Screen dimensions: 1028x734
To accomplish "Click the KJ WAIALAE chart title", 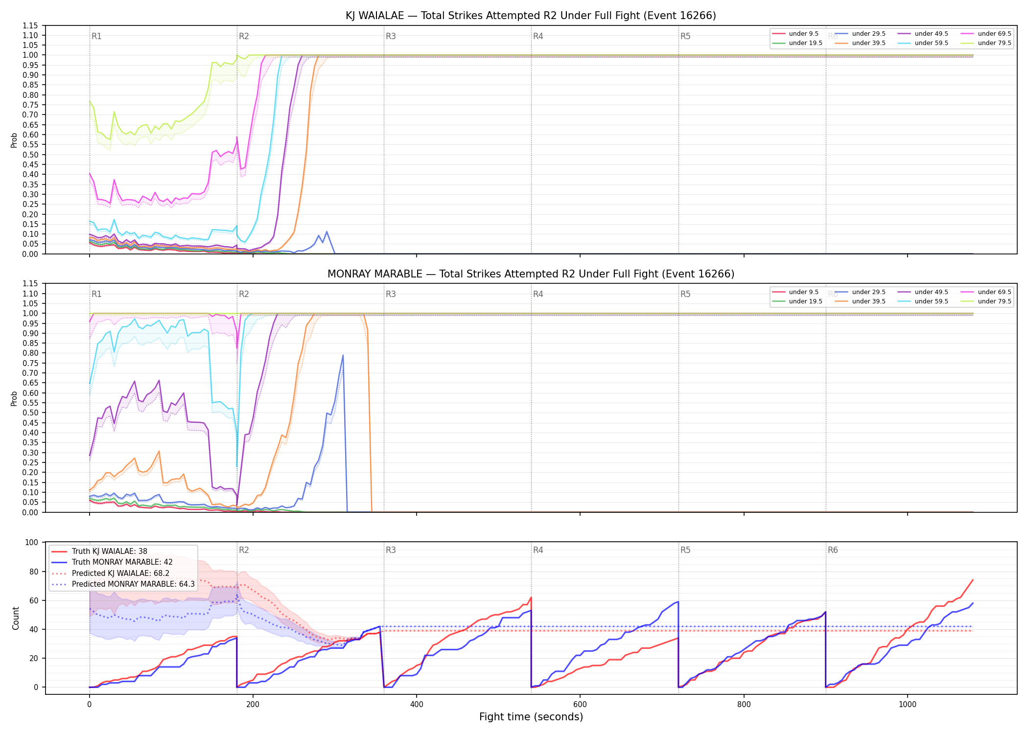I will (x=531, y=16).
